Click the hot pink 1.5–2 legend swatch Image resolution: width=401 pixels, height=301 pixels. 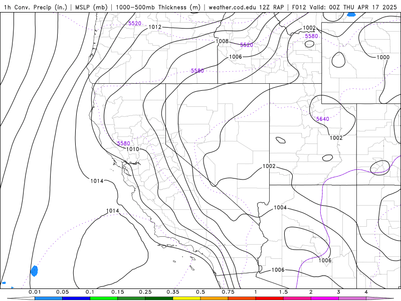(x=297, y=298)
